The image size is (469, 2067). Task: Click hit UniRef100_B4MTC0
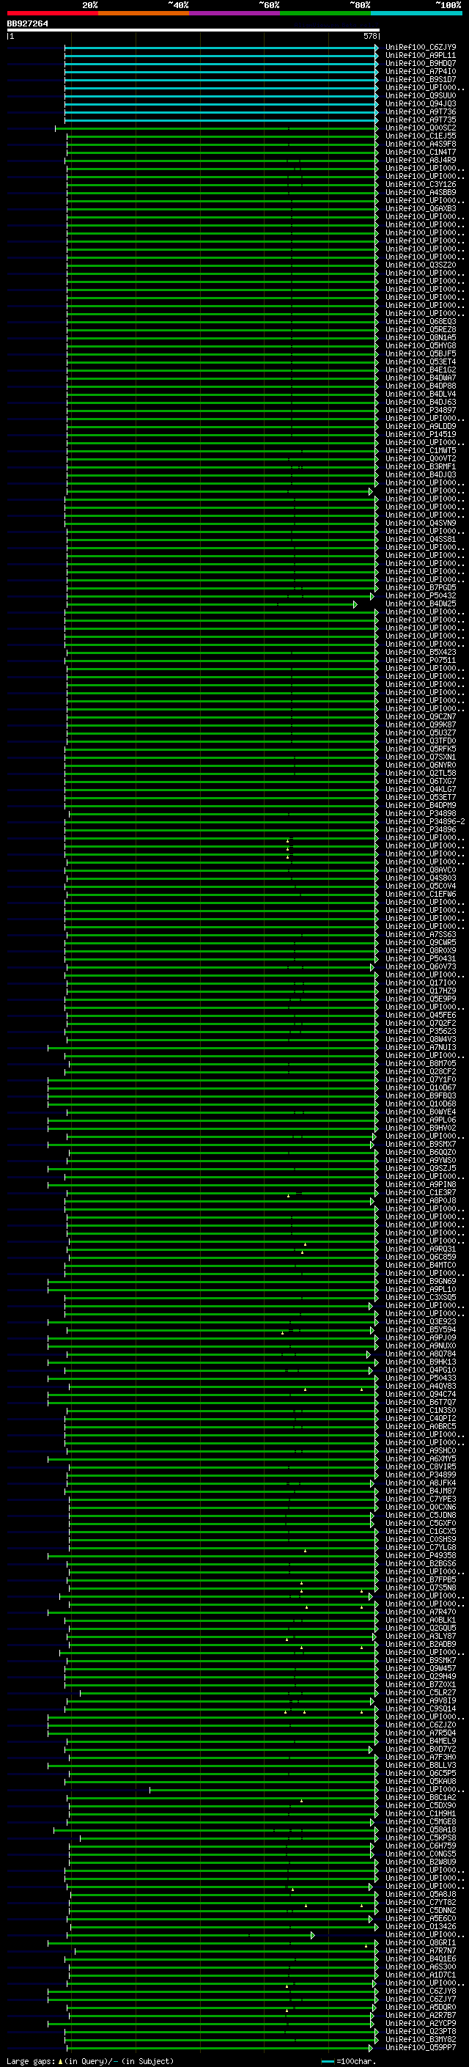pyautogui.click(x=421, y=1266)
